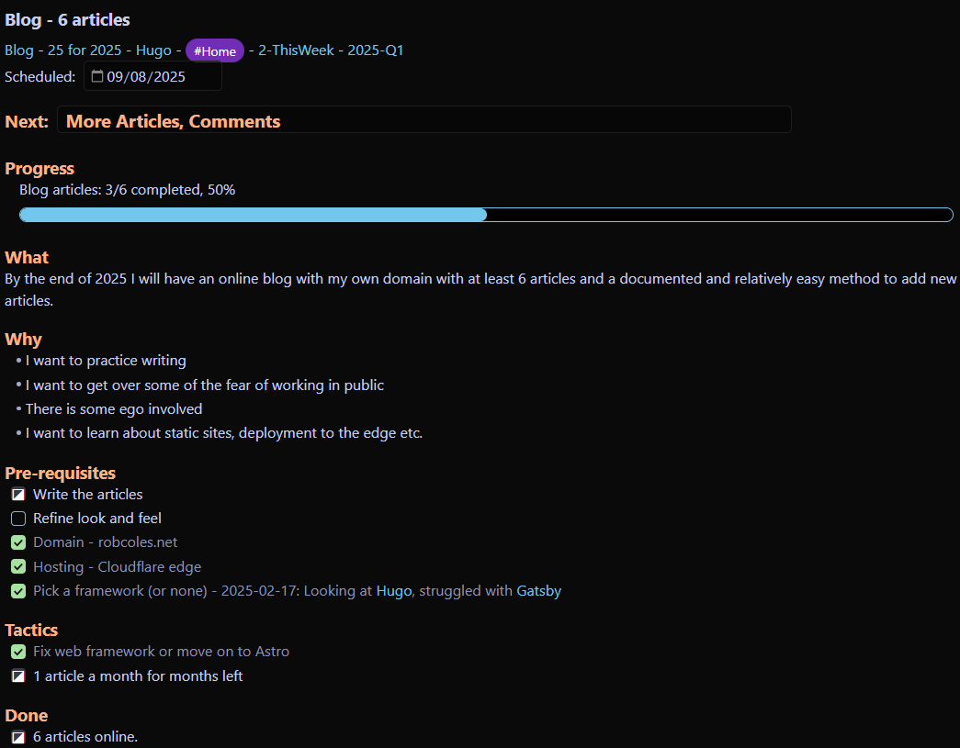Uncheck the 'Hosting - Cloudflare edge' checkbox
960x748 pixels.
click(18, 567)
